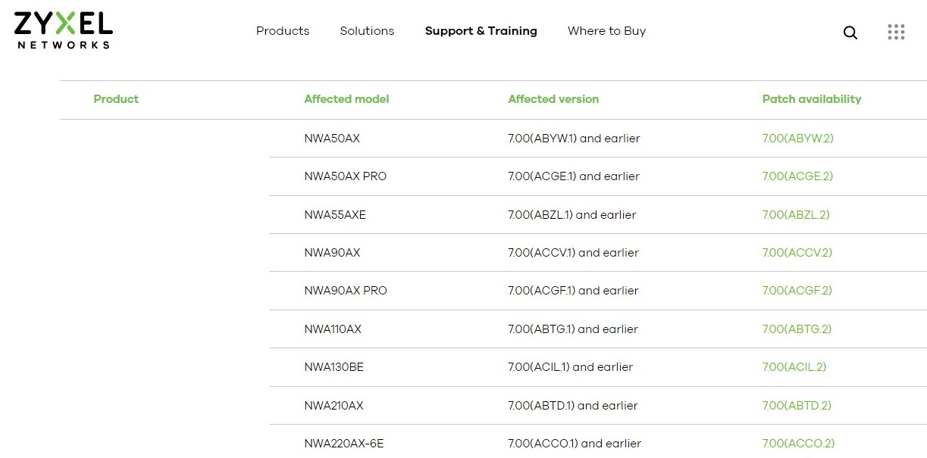This screenshot has height=458, width=927.
Task: Click the grid apps menu icon
Action: click(896, 32)
